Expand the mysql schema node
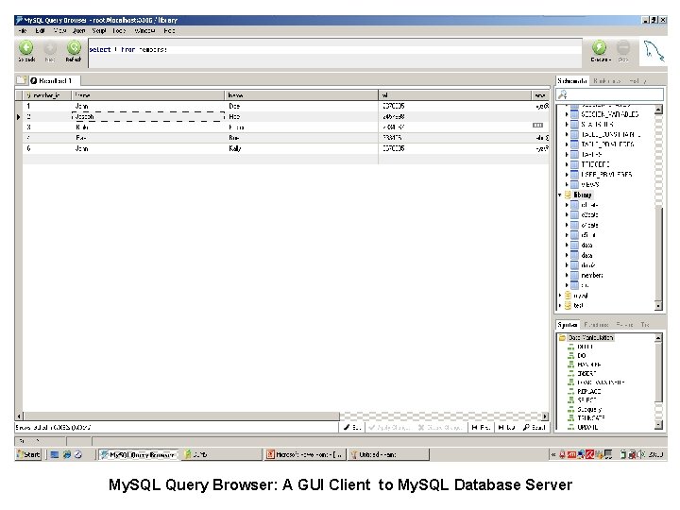 (x=560, y=296)
